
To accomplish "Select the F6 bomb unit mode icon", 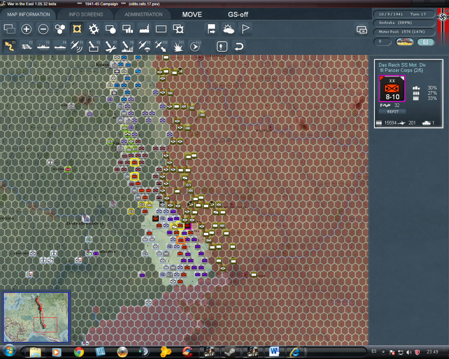I will [94, 46].
